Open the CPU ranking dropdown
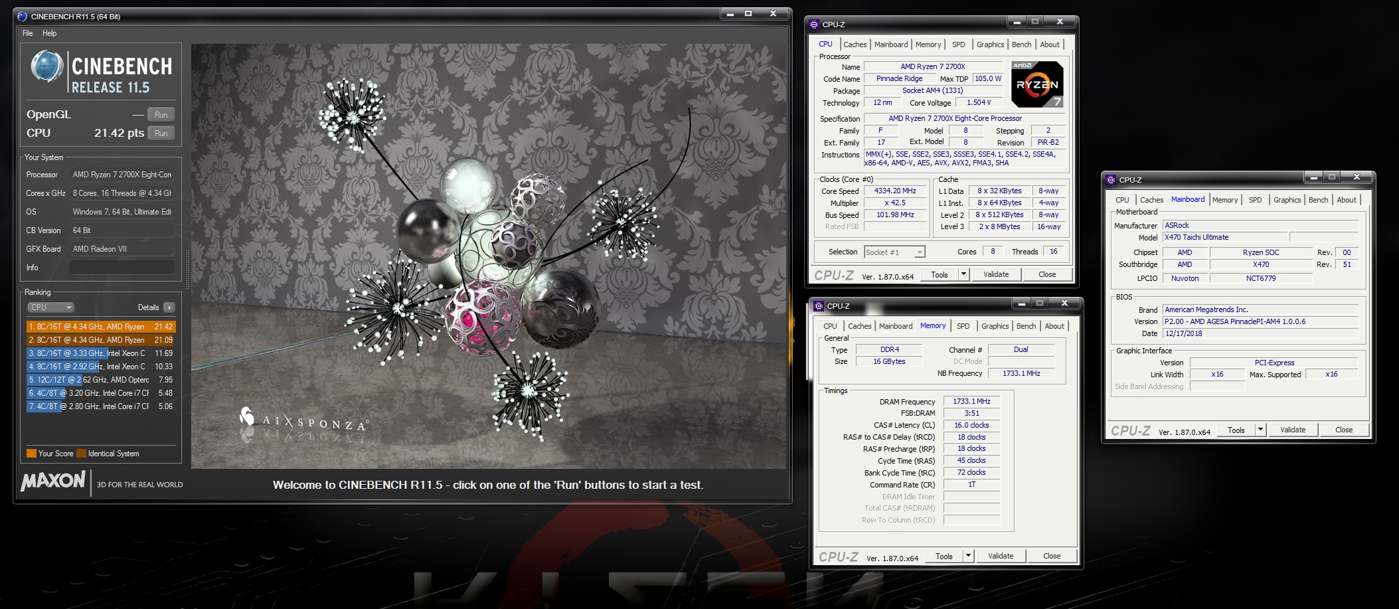The image size is (1399, 609). tap(50, 307)
